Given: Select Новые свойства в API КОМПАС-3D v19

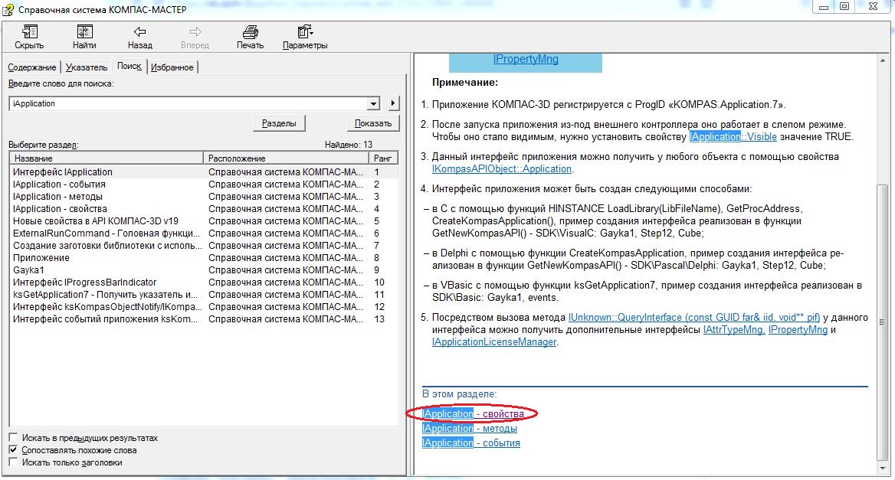Looking at the screenshot, I should click(204, 221).
